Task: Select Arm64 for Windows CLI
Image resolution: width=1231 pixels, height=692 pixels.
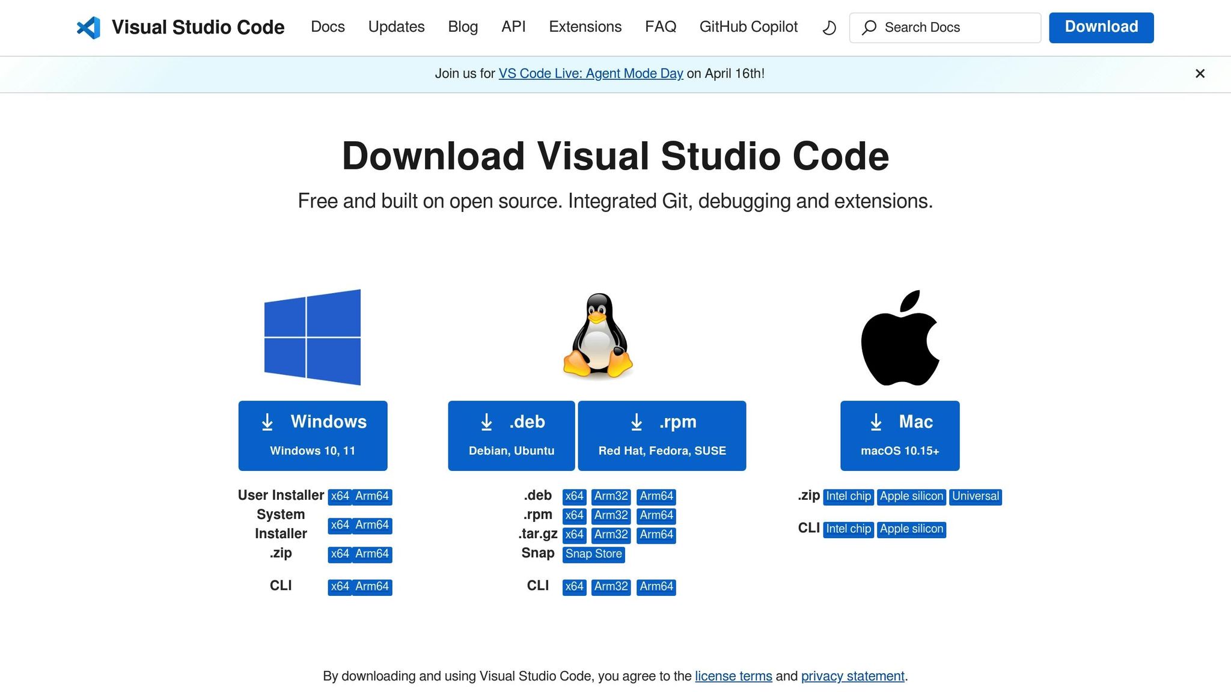Action: click(x=372, y=587)
